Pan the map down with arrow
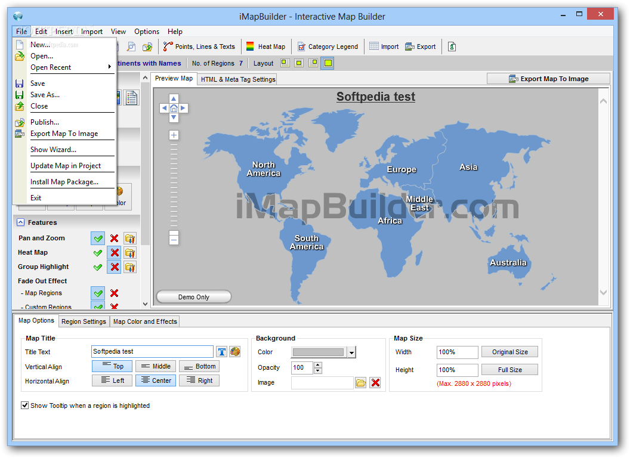 point(174,117)
